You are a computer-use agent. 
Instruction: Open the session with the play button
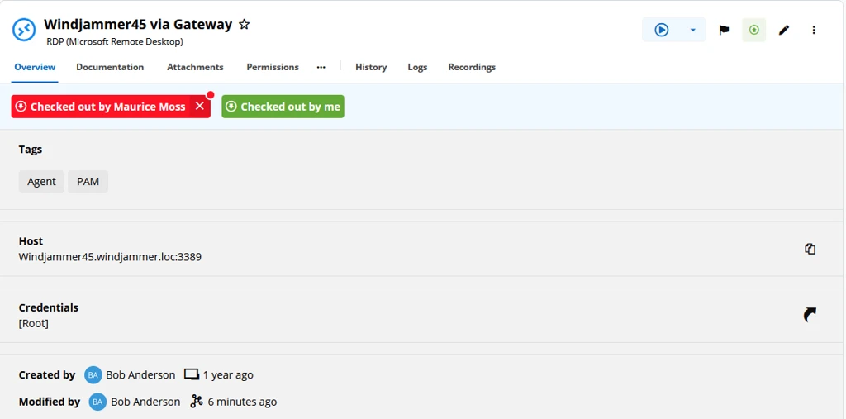662,30
